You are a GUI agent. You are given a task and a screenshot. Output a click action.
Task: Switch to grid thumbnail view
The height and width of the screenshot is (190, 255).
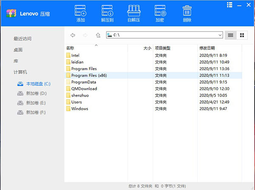pos(242,35)
